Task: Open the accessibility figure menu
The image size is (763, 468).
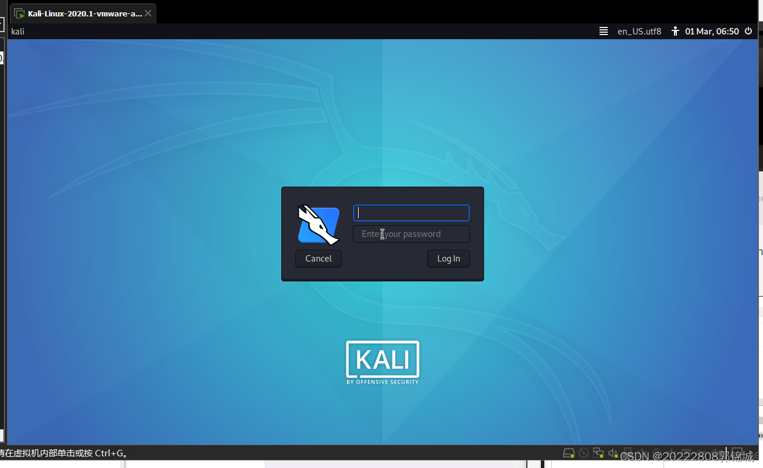Action: click(675, 32)
